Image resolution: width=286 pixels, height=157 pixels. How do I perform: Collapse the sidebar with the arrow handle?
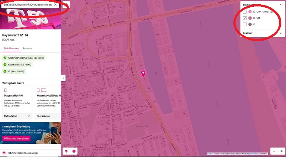tap(63, 78)
